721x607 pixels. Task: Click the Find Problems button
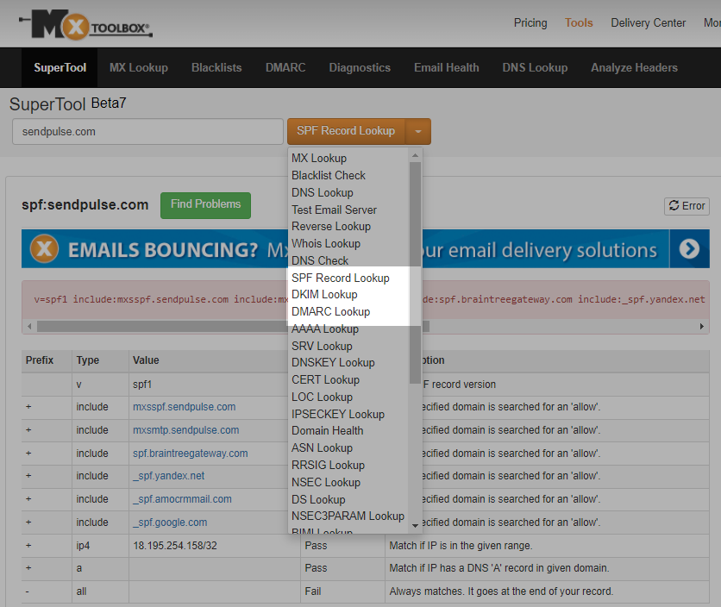click(x=205, y=204)
